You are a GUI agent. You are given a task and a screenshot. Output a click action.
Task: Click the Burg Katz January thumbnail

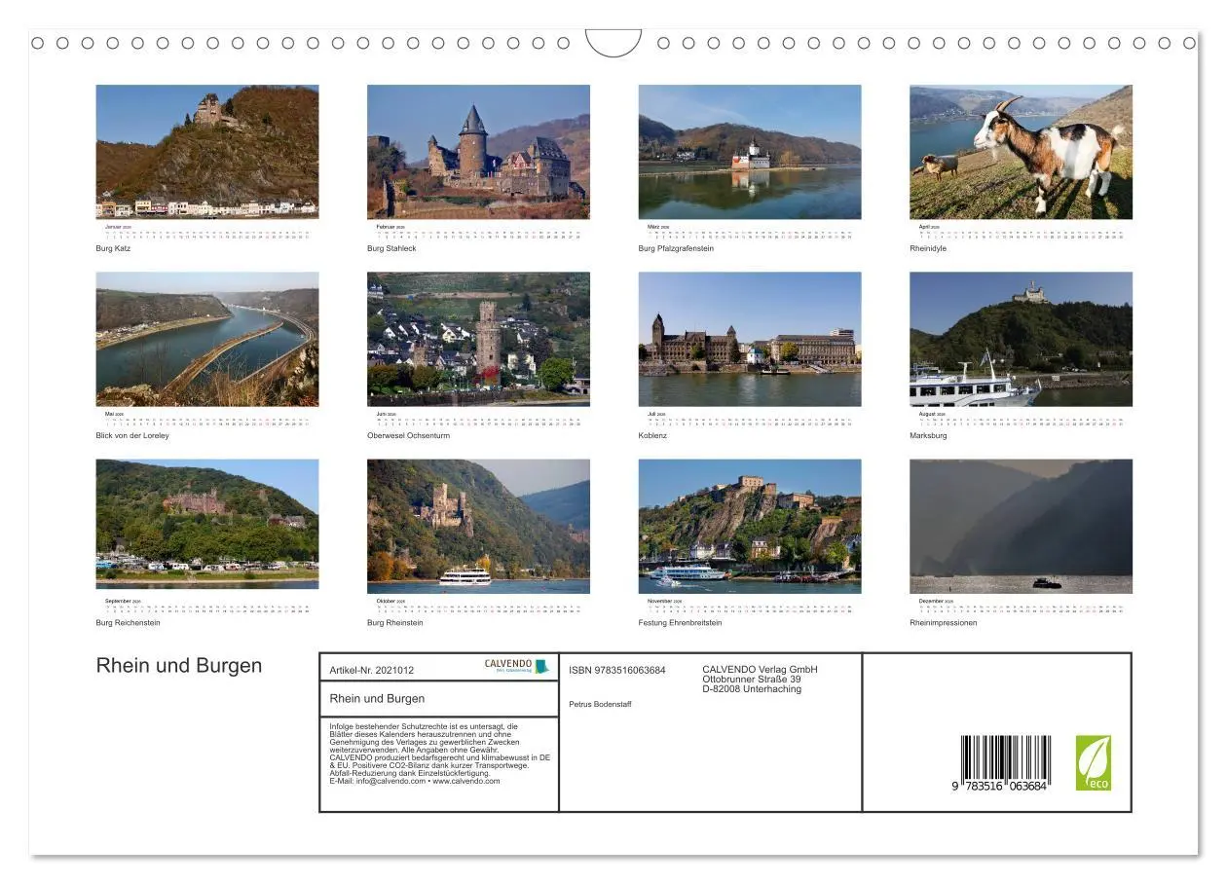coord(207,151)
